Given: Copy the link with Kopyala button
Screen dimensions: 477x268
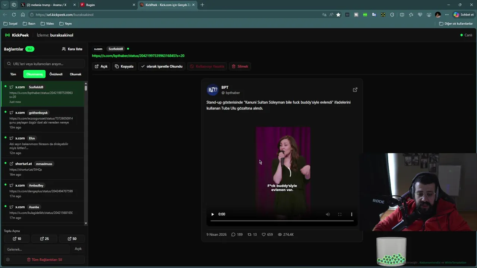Looking at the screenshot, I should pos(124,66).
